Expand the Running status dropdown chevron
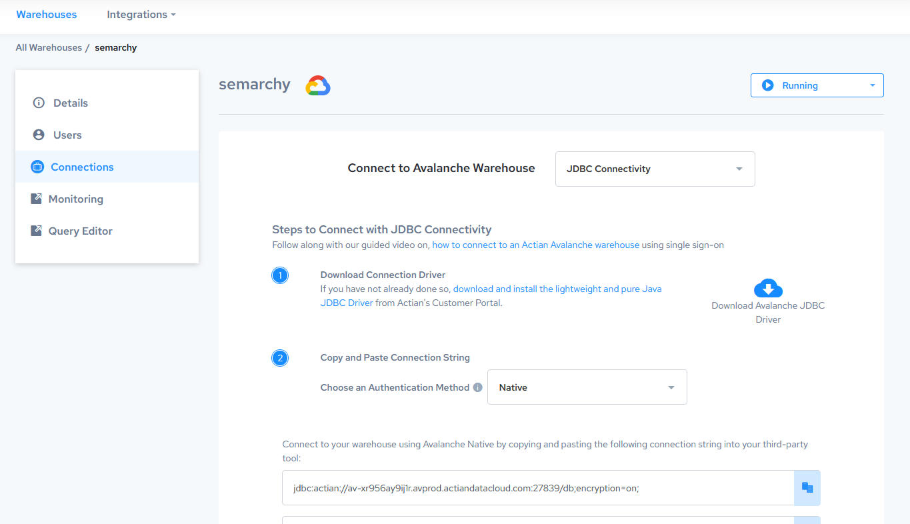Viewport: 910px width, 524px height. coord(872,85)
